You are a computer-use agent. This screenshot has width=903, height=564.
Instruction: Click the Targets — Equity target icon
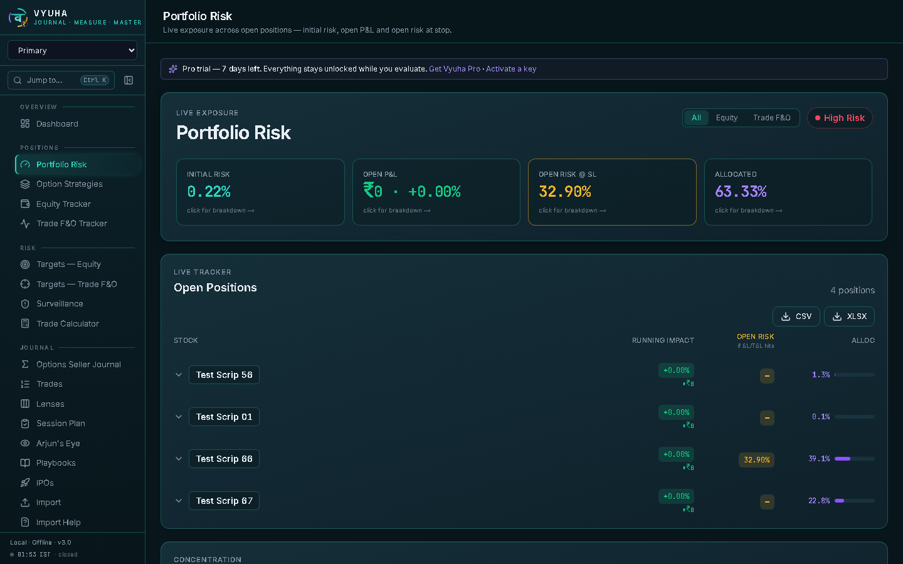click(x=25, y=264)
